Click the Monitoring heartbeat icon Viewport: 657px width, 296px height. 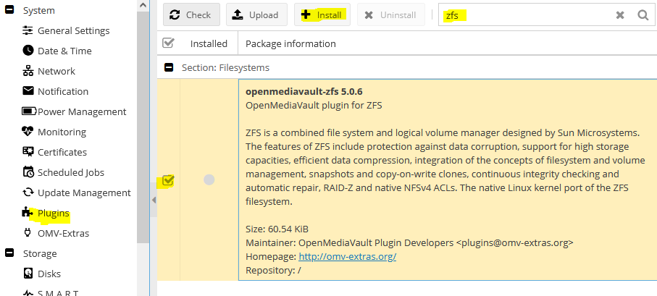point(28,132)
